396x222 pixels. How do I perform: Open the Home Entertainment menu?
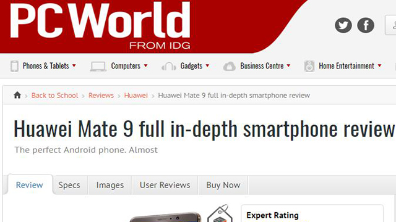[x=346, y=66]
